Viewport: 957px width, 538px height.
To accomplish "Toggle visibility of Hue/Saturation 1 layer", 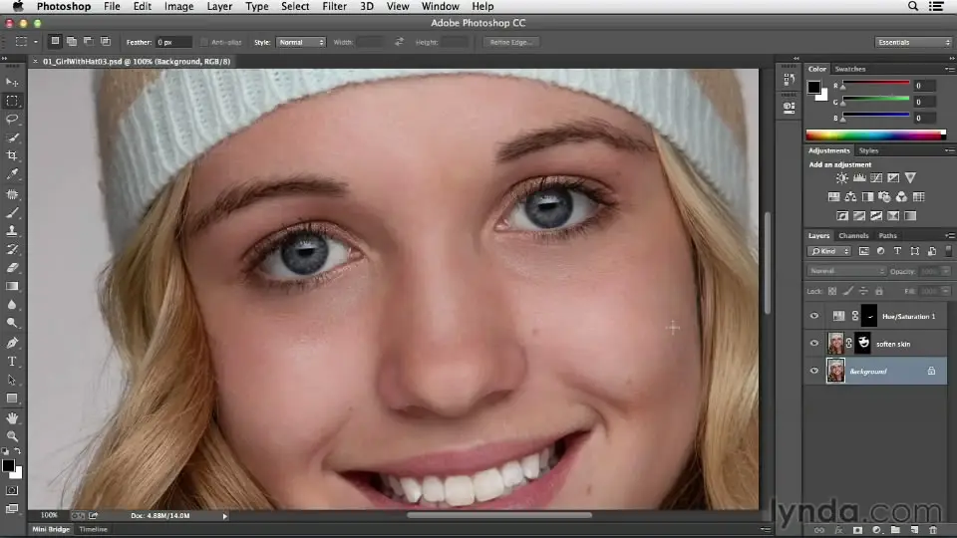I will pos(814,316).
